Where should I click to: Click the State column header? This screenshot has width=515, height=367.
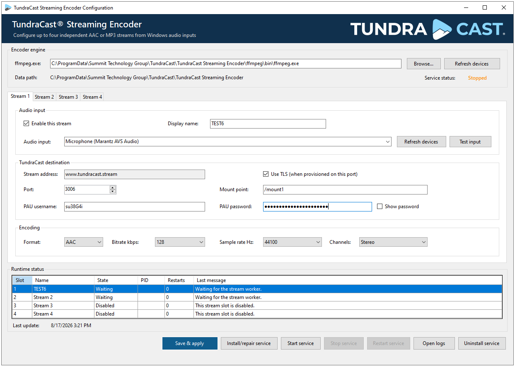coord(116,280)
